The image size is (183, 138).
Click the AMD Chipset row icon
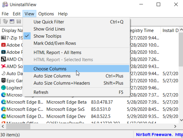pos(3,59)
